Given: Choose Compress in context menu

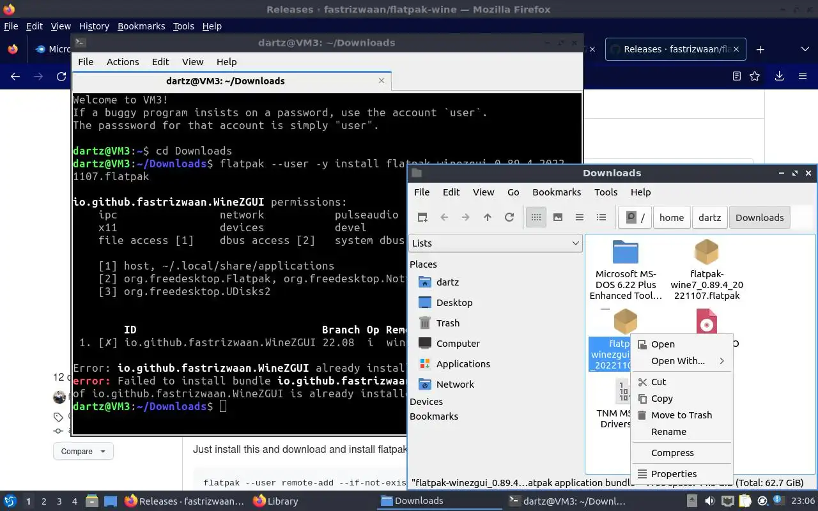Looking at the screenshot, I should tap(681, 453).
